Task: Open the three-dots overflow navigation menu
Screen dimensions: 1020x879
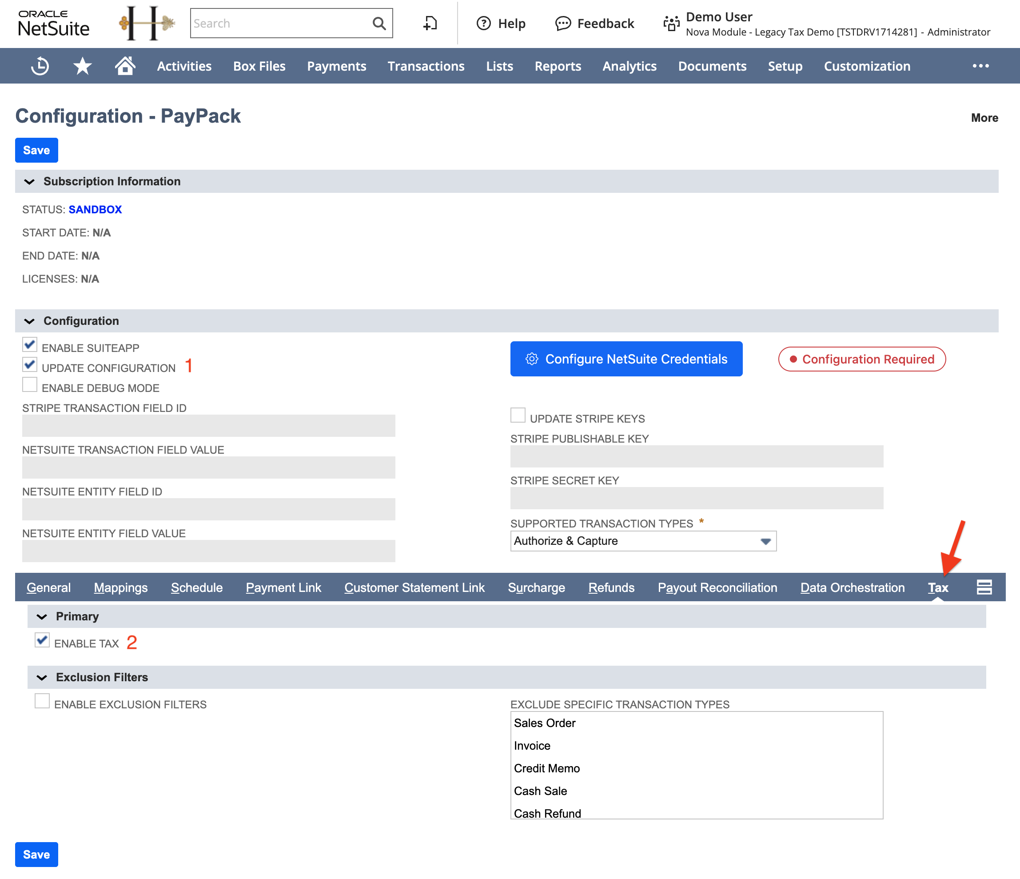Action: pos(980,66)
